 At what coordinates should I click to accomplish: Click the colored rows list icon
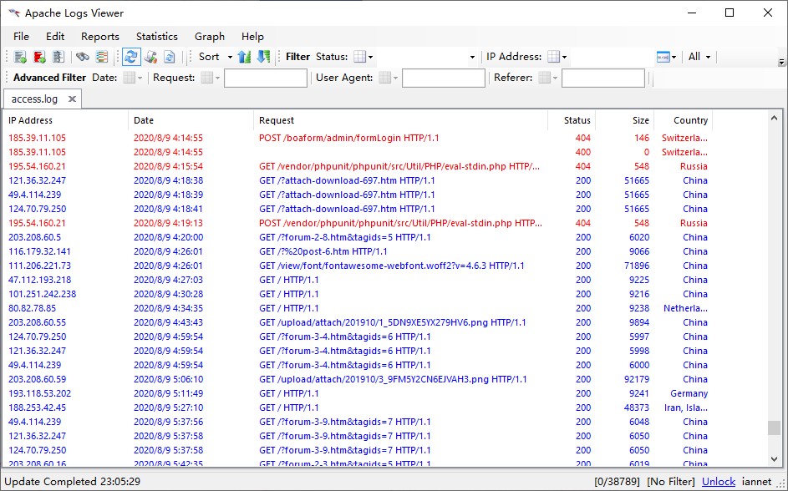(101, 57)
